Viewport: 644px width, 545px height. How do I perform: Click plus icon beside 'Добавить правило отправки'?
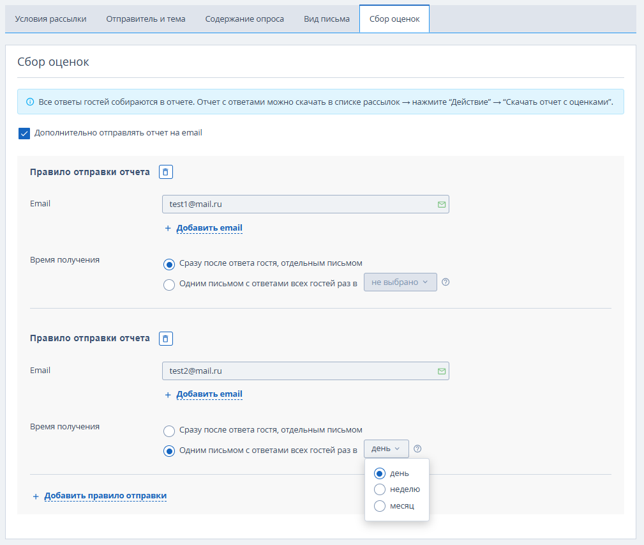36,496
